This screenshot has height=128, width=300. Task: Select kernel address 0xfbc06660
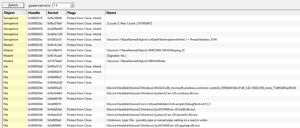(55, 18)
